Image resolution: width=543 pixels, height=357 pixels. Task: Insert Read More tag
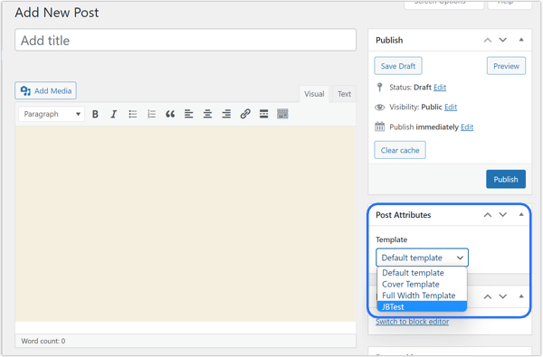click(264, 114)
